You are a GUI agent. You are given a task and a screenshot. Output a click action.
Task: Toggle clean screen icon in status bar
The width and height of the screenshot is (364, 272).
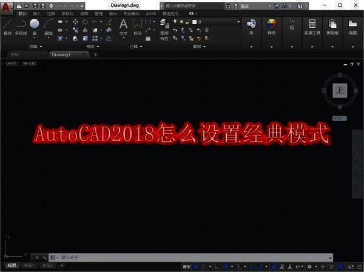coord(351,267)
